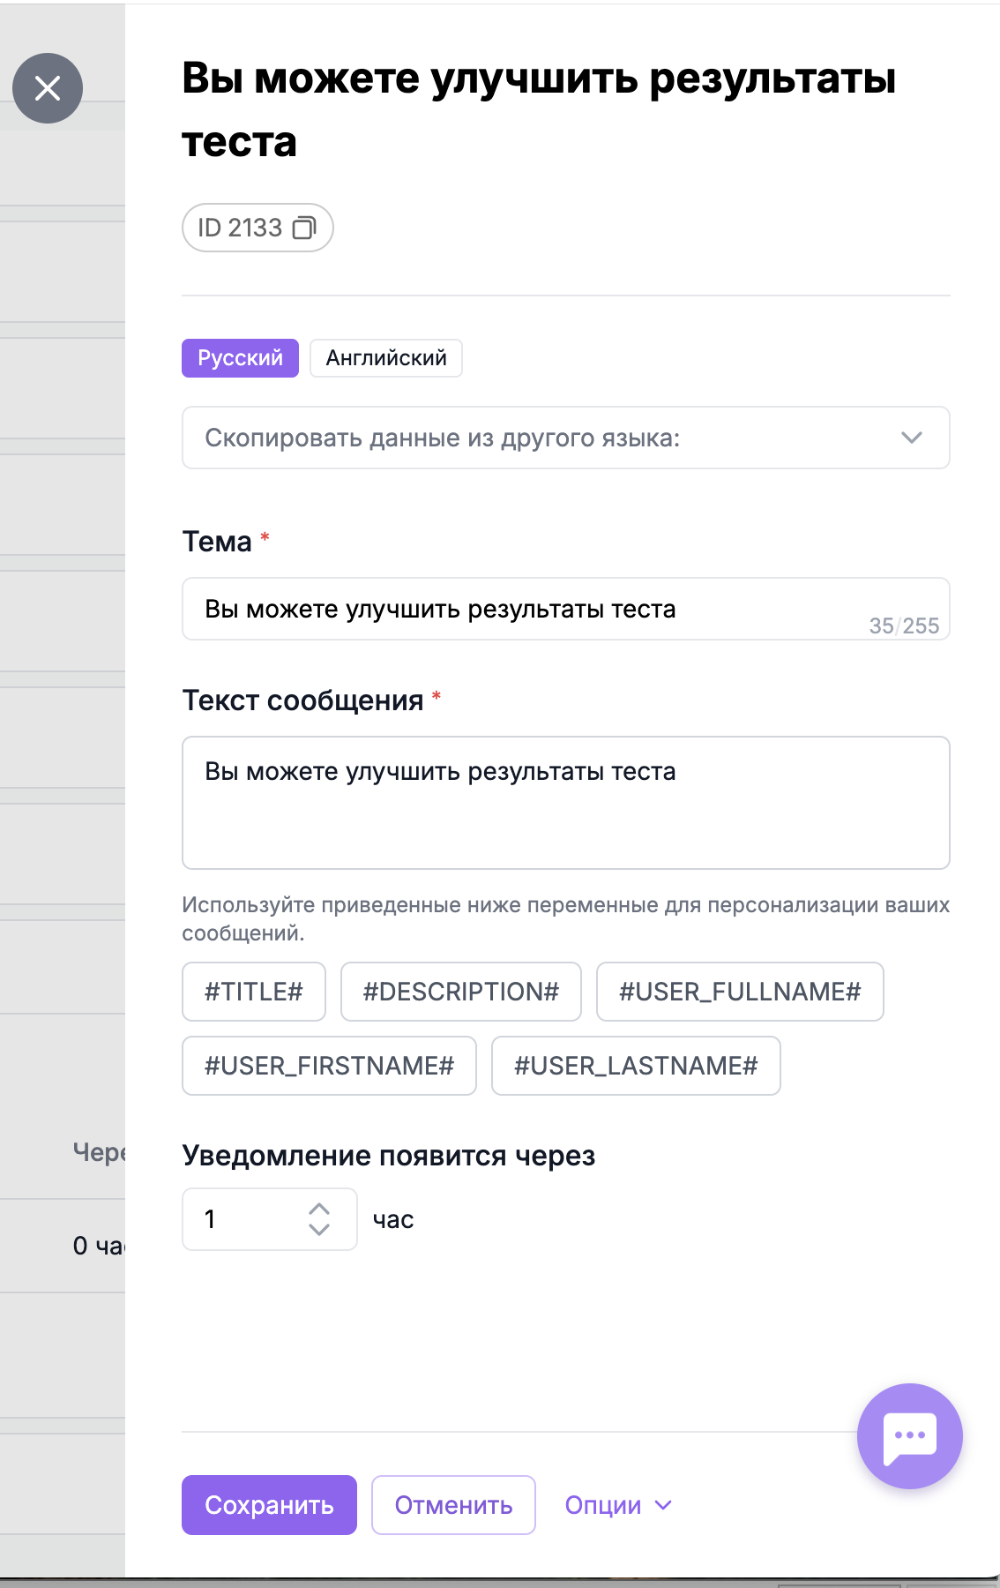Increase the notification delay hours
Viewport: 1000px width, 1588px height.
[319, 1210]
